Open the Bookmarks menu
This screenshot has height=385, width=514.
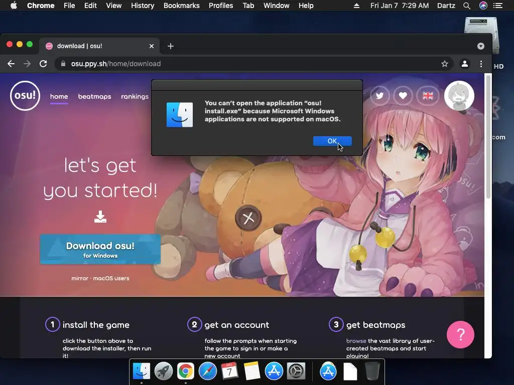pyautogui.click(x=182, y=6)
